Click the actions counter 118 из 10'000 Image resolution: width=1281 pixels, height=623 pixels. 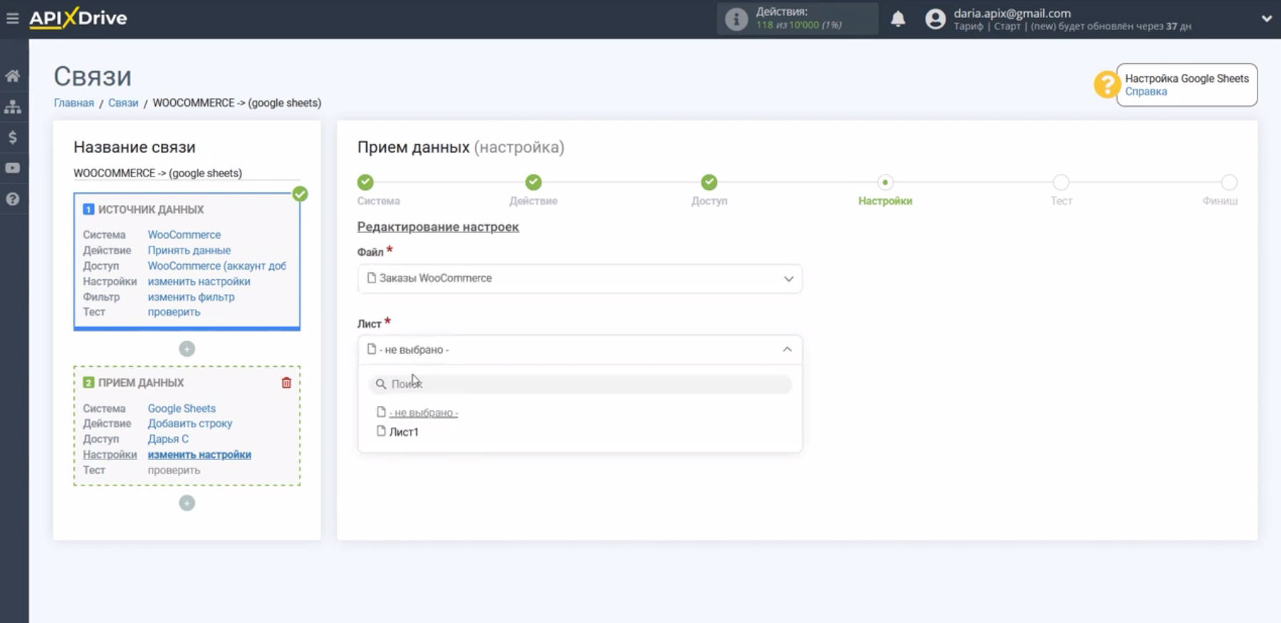799,25
